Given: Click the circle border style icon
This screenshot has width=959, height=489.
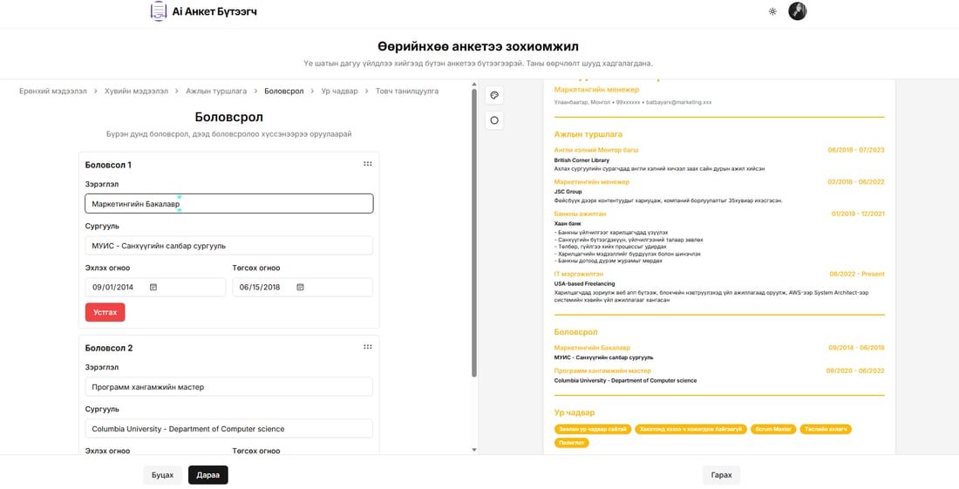Looking at the screenshot, I should tap(494, 120).
